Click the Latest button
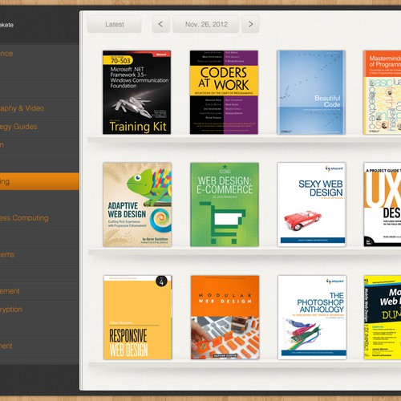This screenshot has height=401, width=401. point(115,24)
